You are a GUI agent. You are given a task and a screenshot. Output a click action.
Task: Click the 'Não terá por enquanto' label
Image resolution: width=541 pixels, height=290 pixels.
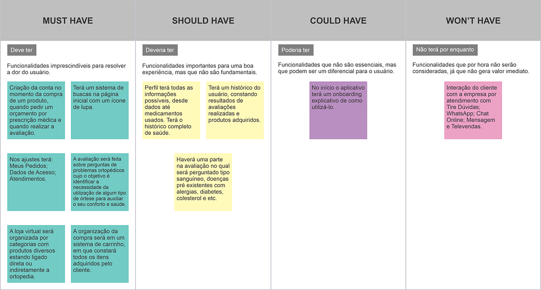[445, 50]
